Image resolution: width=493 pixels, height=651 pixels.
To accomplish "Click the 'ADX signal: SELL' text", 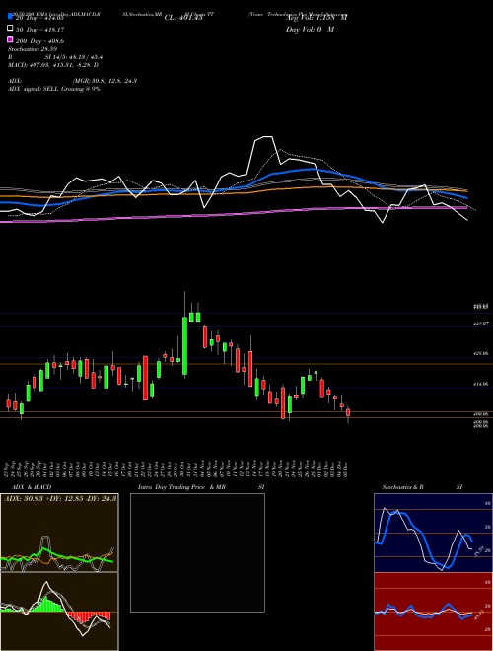I will 54,89.
